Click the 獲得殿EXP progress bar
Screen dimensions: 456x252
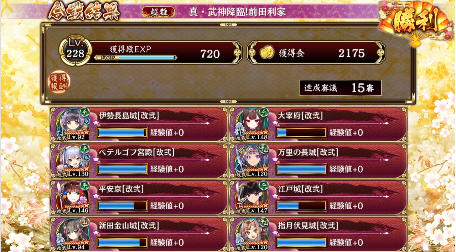pos(136,58)
